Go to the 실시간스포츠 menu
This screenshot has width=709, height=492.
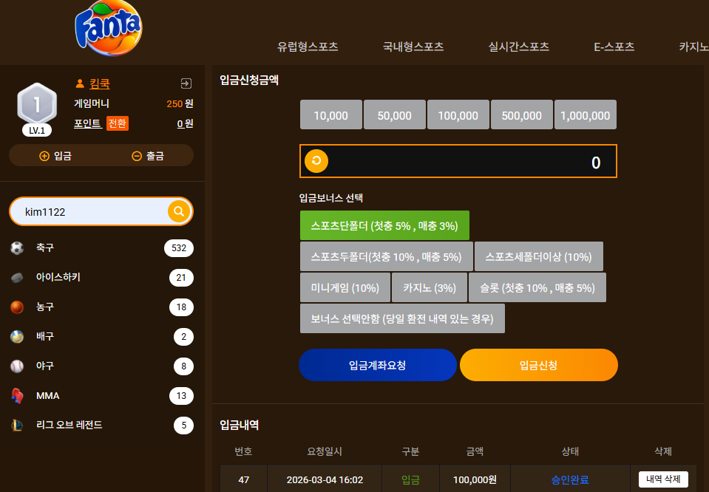[x=518, y=47]
